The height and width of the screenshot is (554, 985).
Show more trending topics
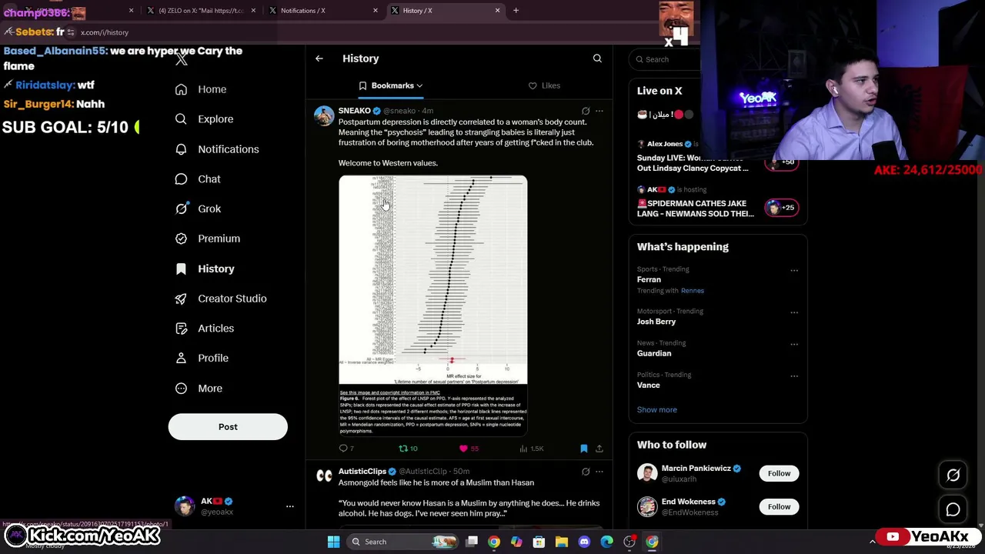point(657,410)
